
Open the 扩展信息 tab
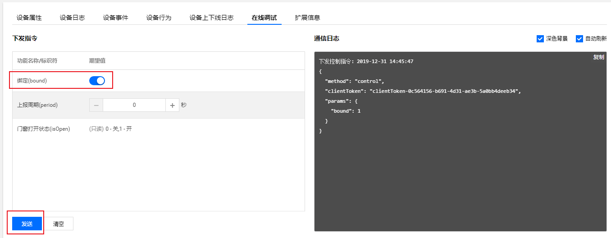307,18
